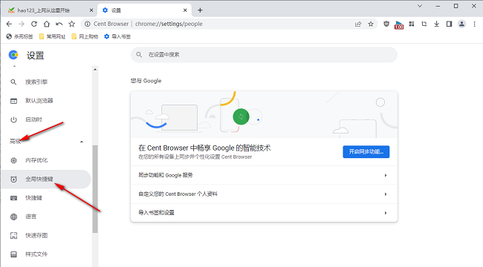Open the three-dot browser menu

pos(474,24)
